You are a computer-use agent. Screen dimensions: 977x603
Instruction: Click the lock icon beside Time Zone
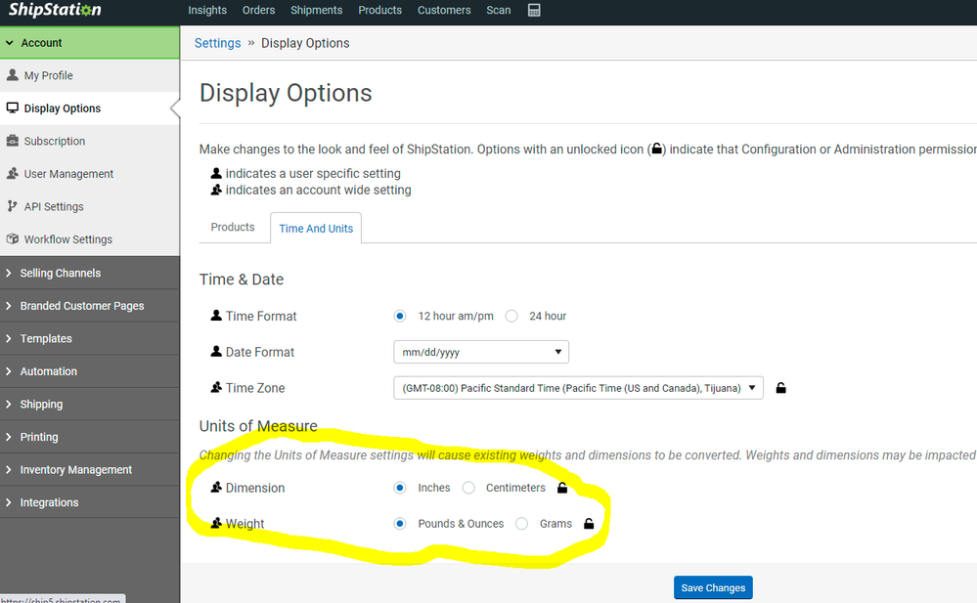point(780,388)
